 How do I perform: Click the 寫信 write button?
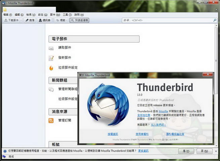[x=30, y=20]
